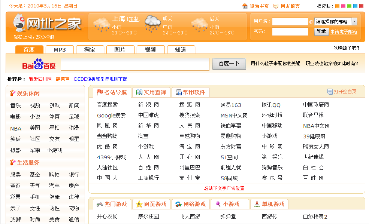Click the colorful icon on 网络游戏 tab
Image resolution: width=369 pixels, height=224 pixels.
(x=178, y=204)
